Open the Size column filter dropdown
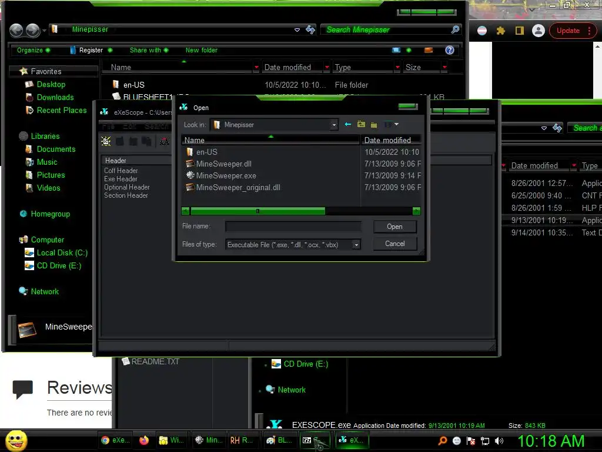The height and width of the screenshot is (452, 602). click(444, 67)
